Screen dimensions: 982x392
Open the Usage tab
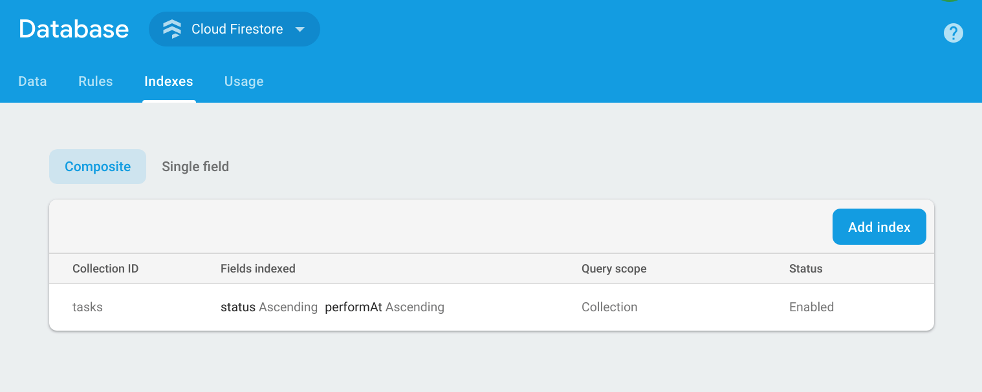point(244,81)
